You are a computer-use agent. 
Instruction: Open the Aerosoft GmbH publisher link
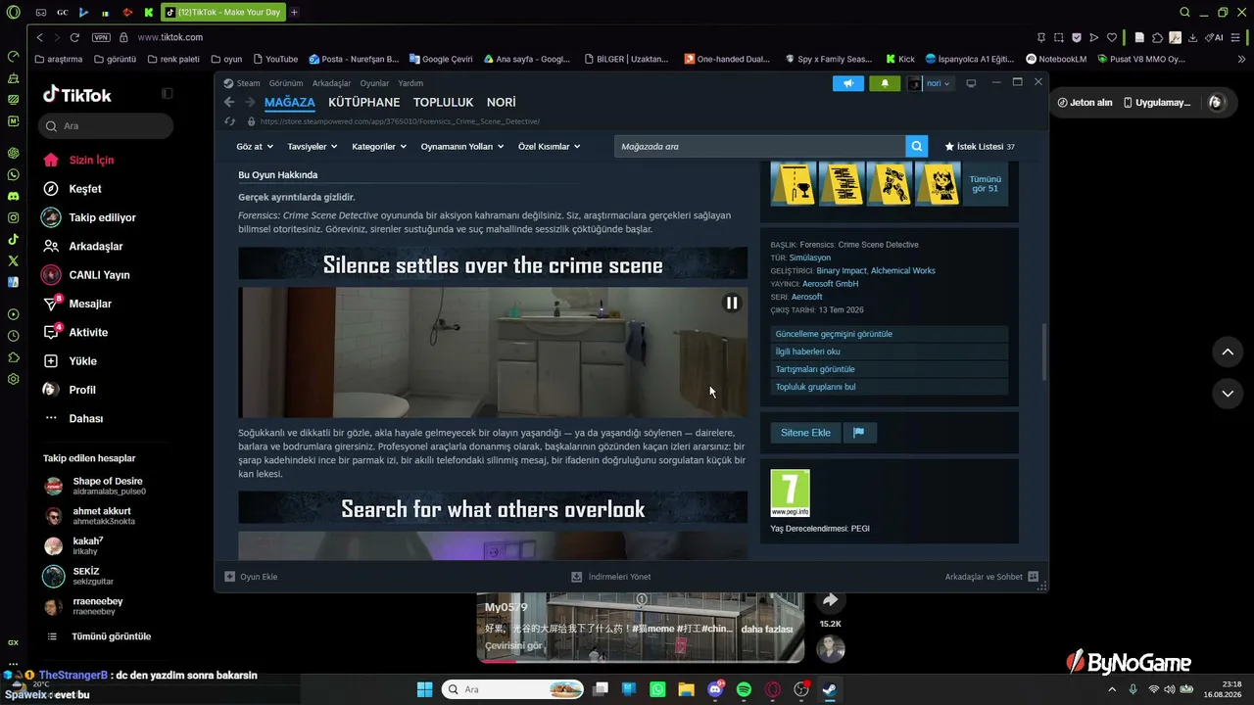tap(831, 284)
